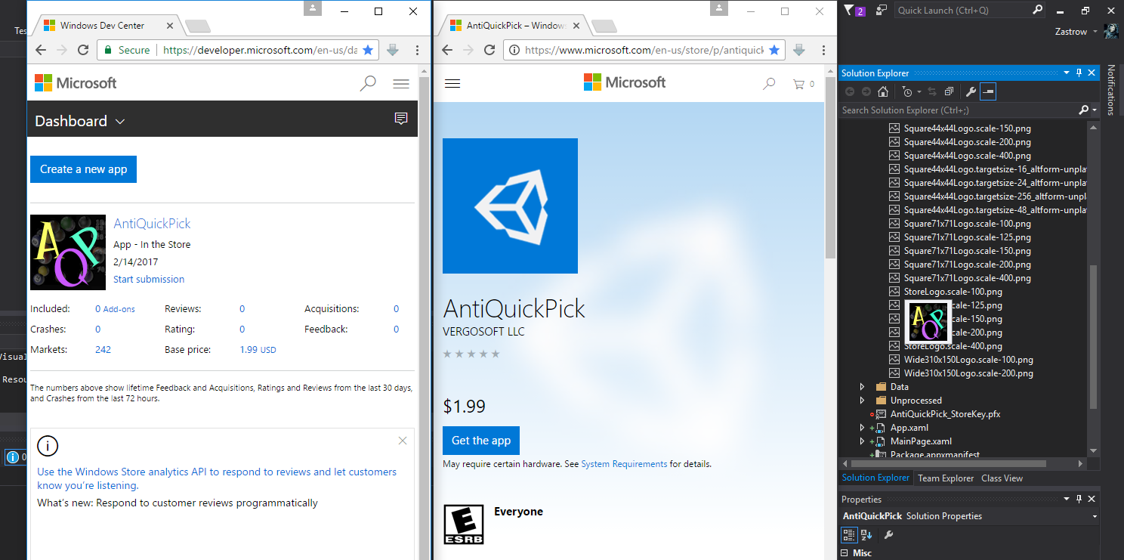This screenshot has height=560, width=1124.
Task: Dismiss the analytics API info notice
Action: [x=403, y=441]
